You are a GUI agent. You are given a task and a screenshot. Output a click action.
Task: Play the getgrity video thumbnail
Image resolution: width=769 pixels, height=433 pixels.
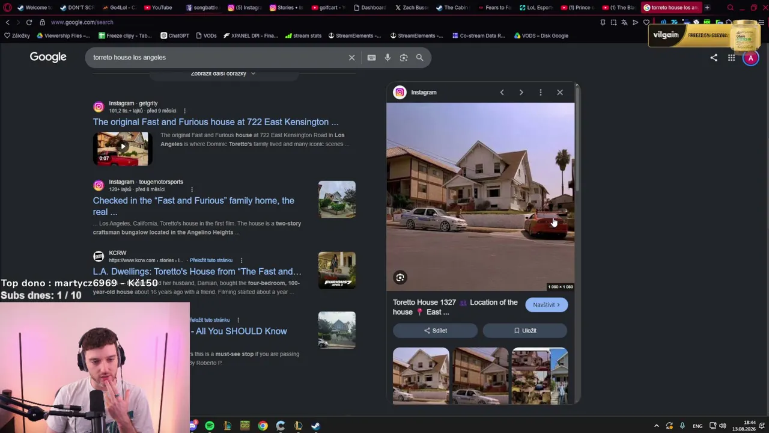123,149
